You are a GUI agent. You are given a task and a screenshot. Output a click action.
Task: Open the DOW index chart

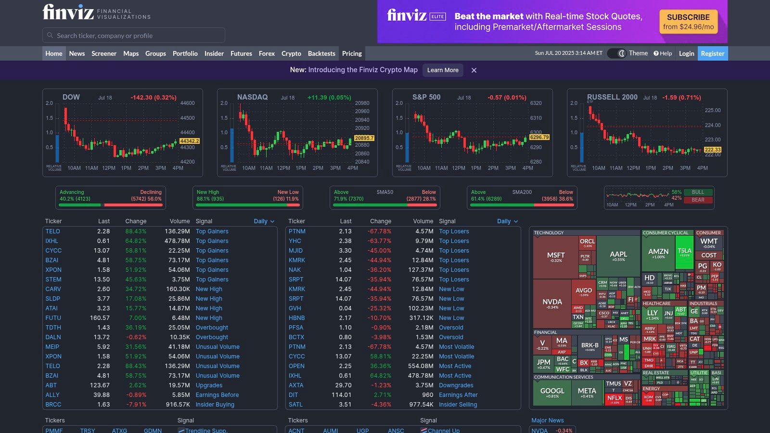[x=123, y=133]
